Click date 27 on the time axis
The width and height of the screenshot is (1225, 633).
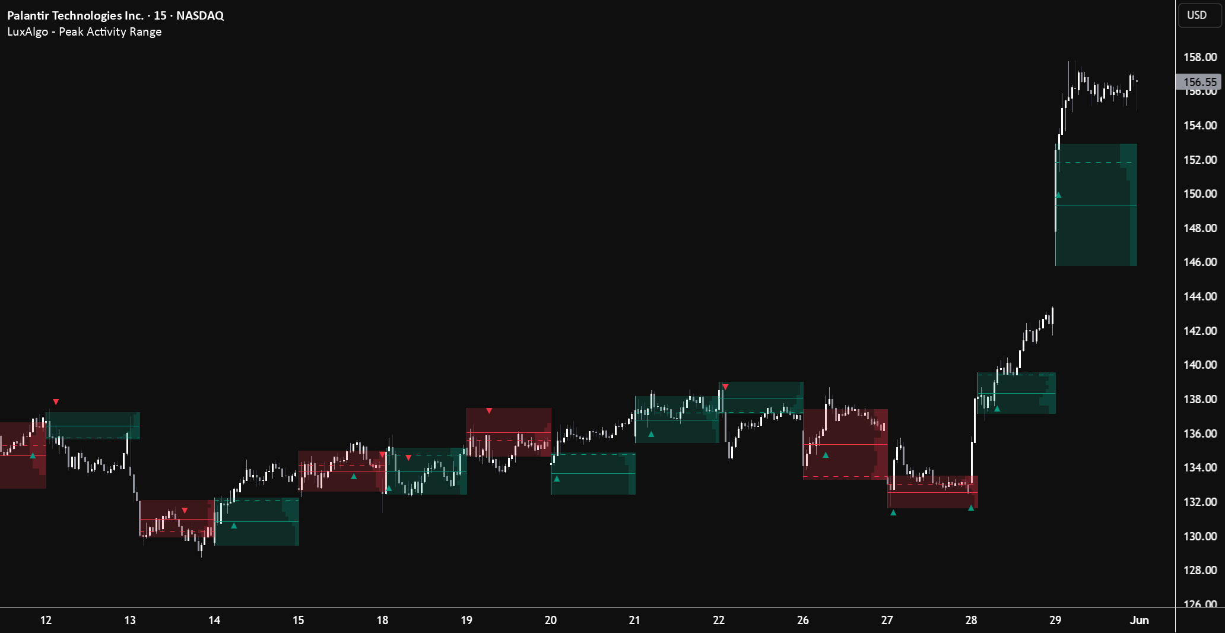pyautogui.click(x=887, y=620)
